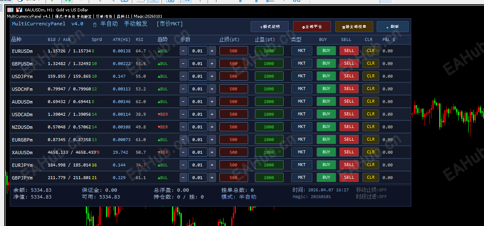Viewport: 484px width, 226px height.
Task: Toggle the GBPUSDm MKT order type
Action: pos(301,63)
